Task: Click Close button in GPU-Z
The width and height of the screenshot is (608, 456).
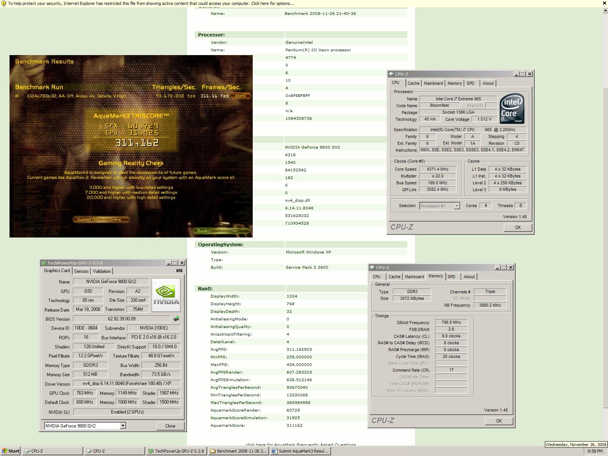Action: point(170,426)
